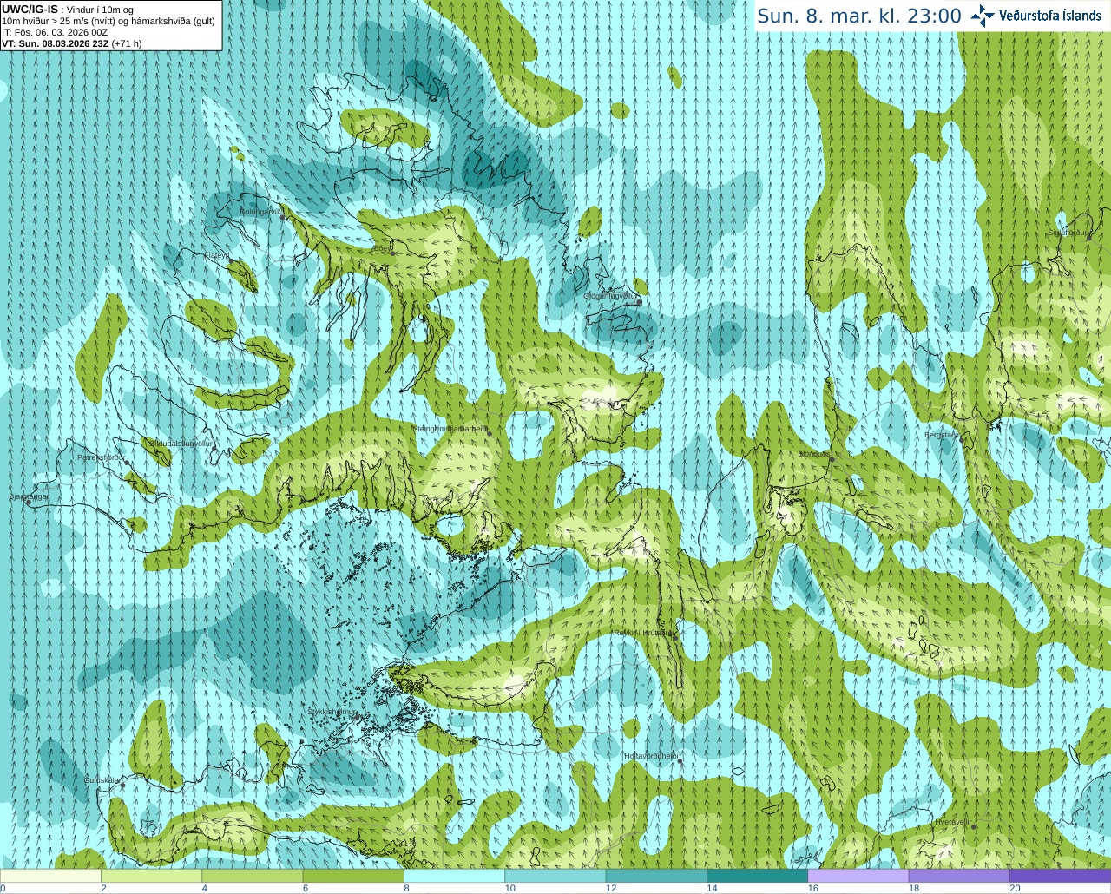The height and width of the screenshot is (894, 1111).
Task: Click the Hveravellir station label
Action: pos(952,821)
